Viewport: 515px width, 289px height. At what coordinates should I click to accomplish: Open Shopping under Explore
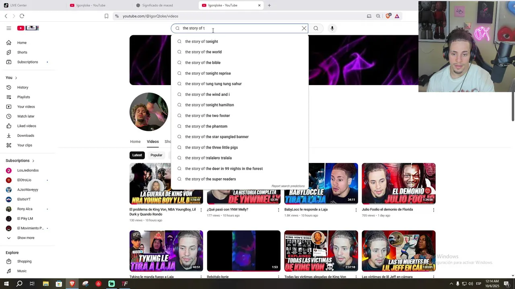(x=27, y=261)
